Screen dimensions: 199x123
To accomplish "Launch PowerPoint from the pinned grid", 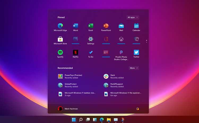I will pyautogui.click(x=106, y=27).
